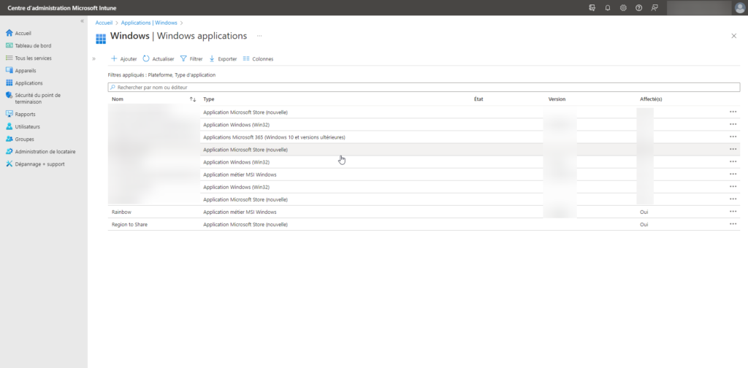Click the help question mark icon
Image resolution: width=748 pixels, height=368 pixels.
tap(638, 7)
